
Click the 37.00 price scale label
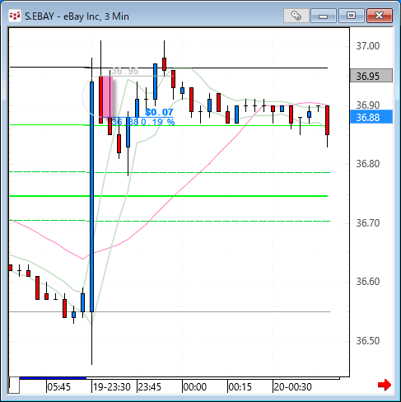point(368,46)
